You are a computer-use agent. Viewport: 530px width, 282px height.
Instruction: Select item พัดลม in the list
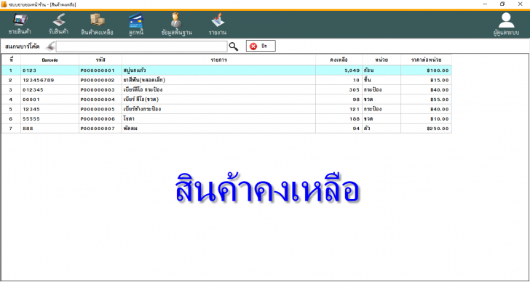218,129
